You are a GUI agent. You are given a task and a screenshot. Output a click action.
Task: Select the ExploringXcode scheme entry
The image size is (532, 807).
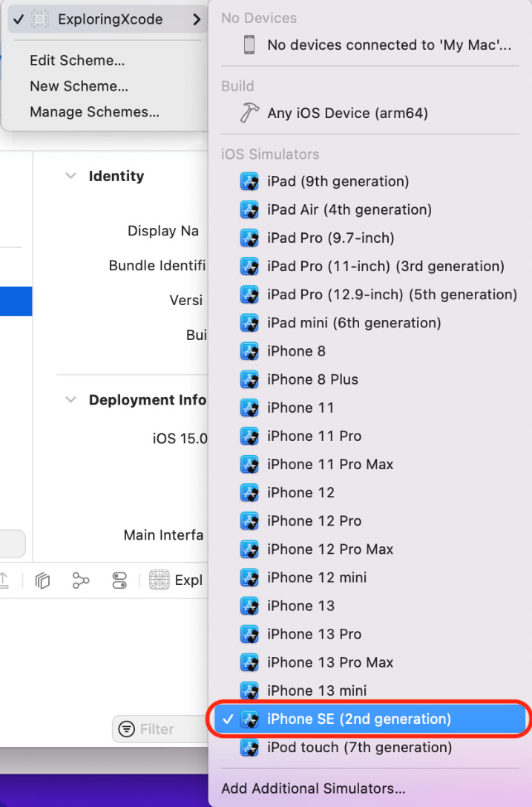point(107,19)
